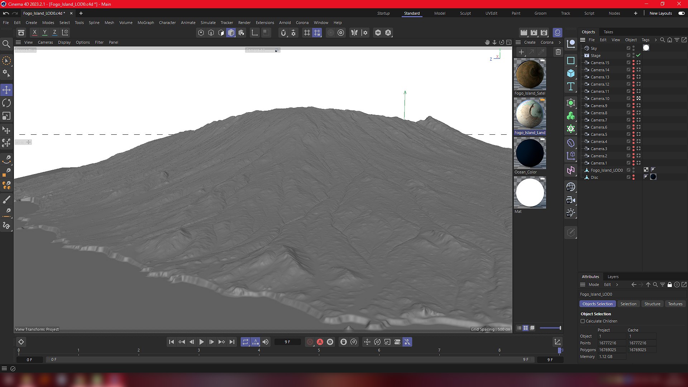Toggle X axis lock
The image size is (688, 387).
pos(34,33)
